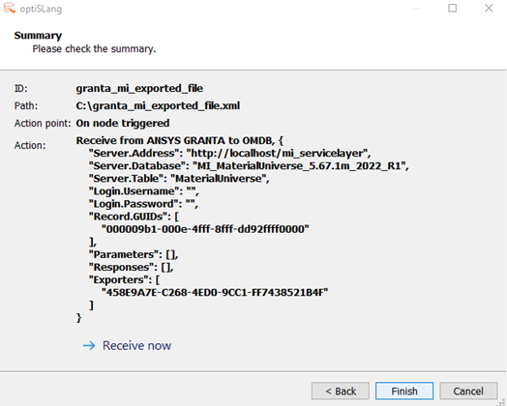
Task: Click the Record GUID 000009b1-000e value
Action: [205, 229]
